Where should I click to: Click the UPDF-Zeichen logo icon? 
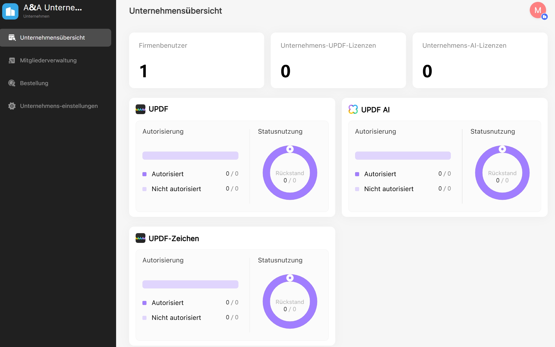click(141, 238)
